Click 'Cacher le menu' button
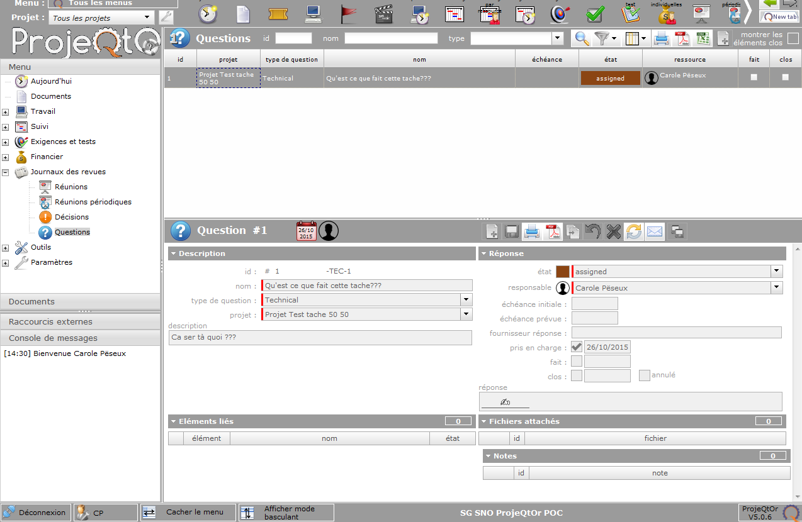 188,513
